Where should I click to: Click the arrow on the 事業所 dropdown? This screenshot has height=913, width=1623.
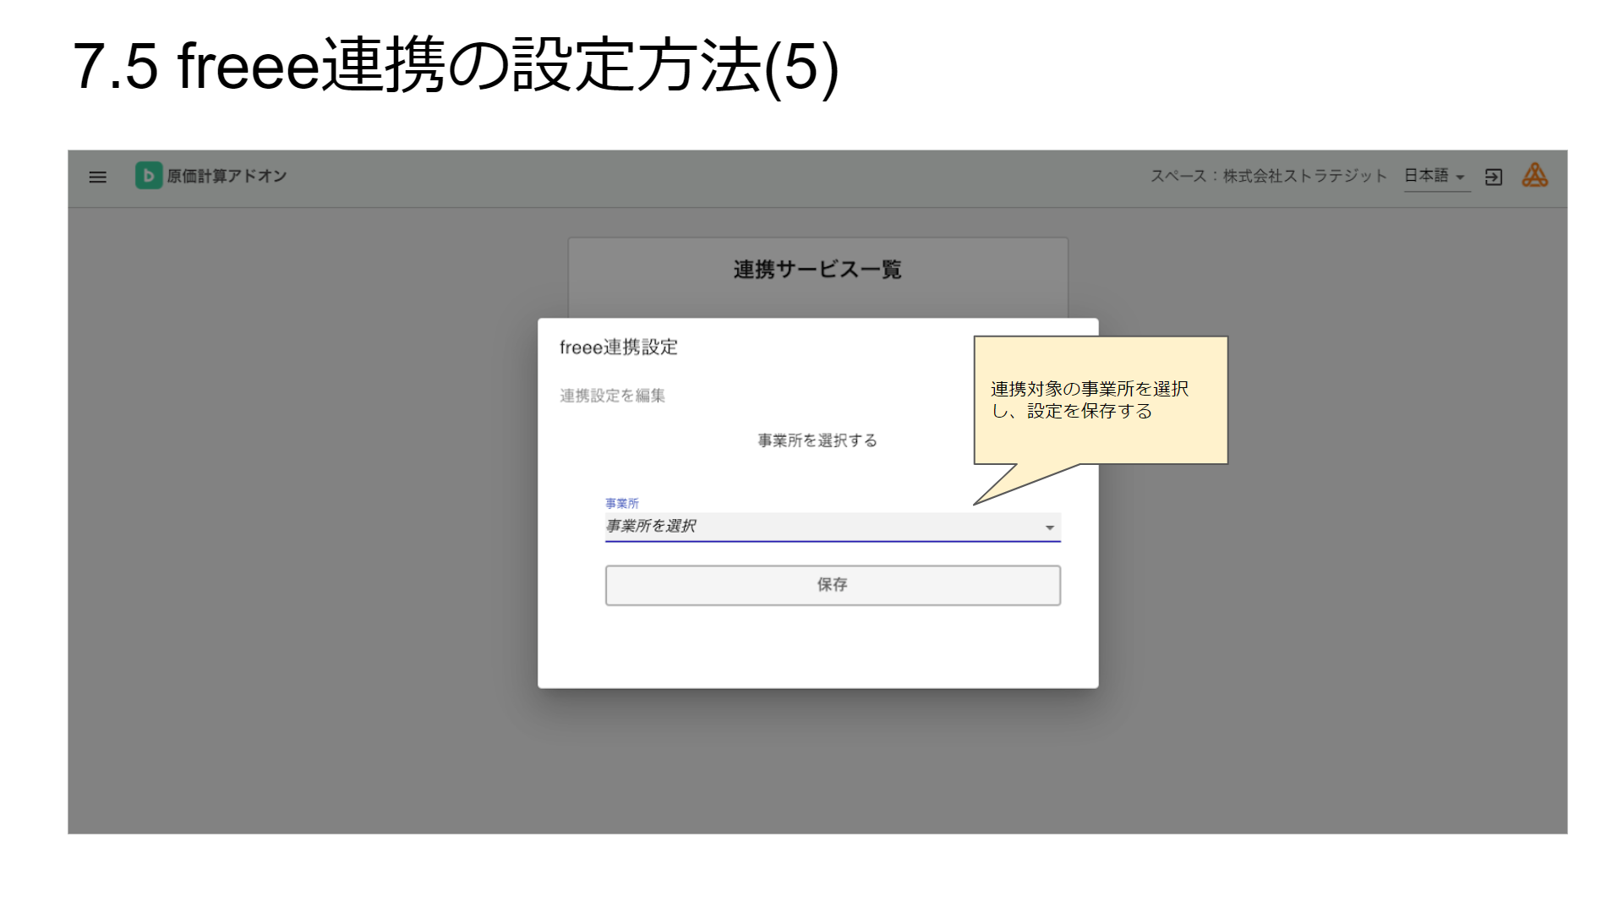coord(1050,528)
